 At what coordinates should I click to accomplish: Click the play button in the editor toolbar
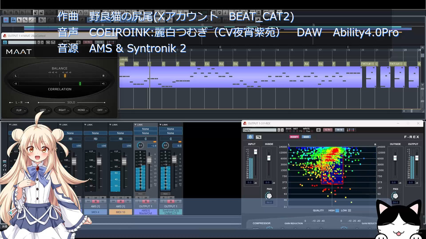click(6, 20)
